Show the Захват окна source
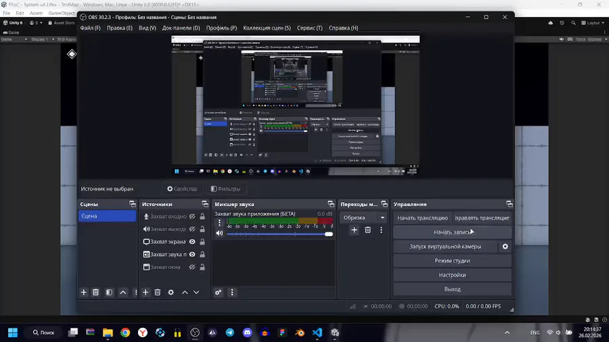The image size is (609, 342). pyautogui.click(x=192, y=268)
